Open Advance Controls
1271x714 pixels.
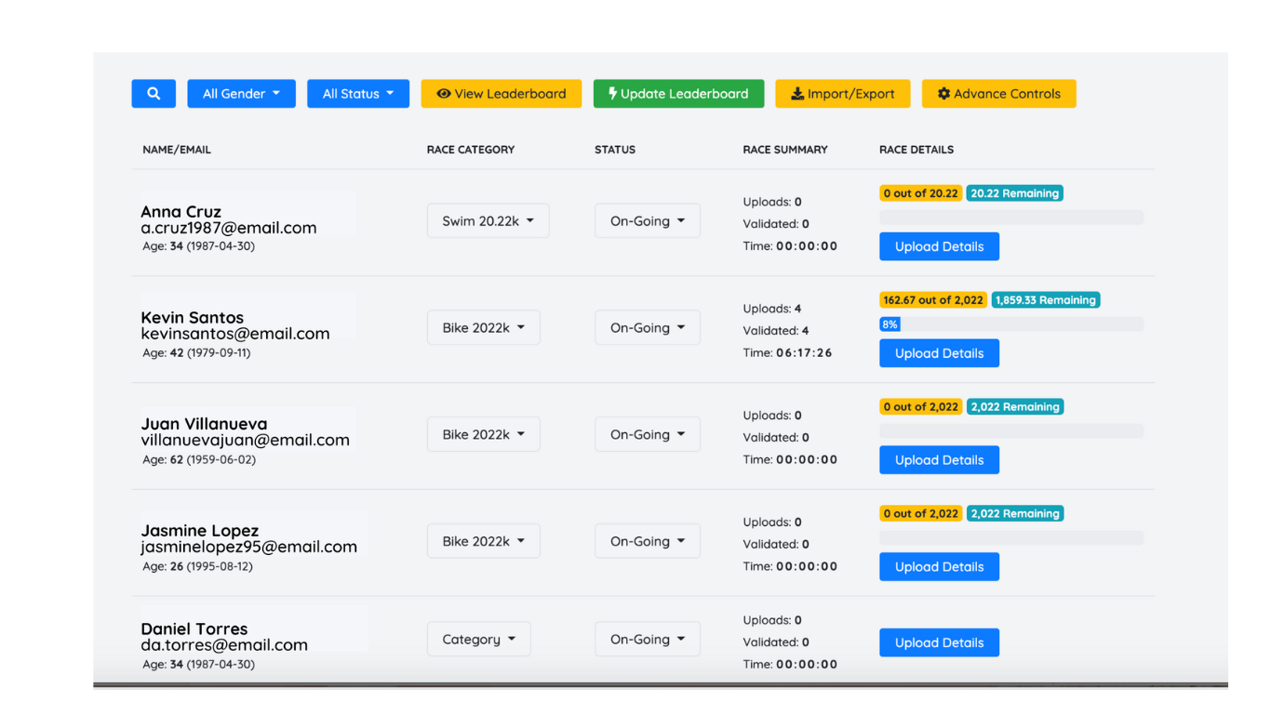(x=998, y=94)
